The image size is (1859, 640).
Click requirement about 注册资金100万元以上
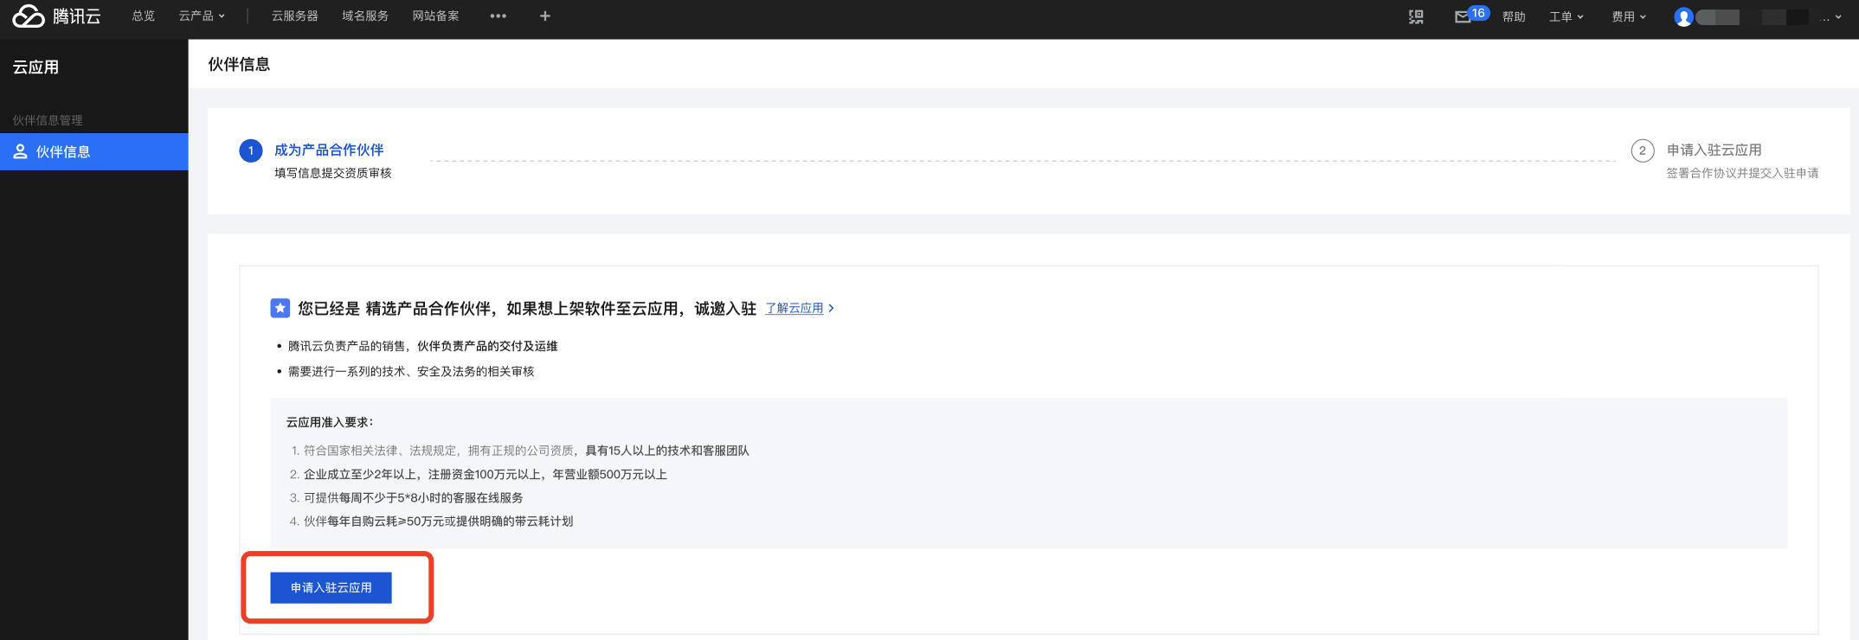(x=486, y=475)
